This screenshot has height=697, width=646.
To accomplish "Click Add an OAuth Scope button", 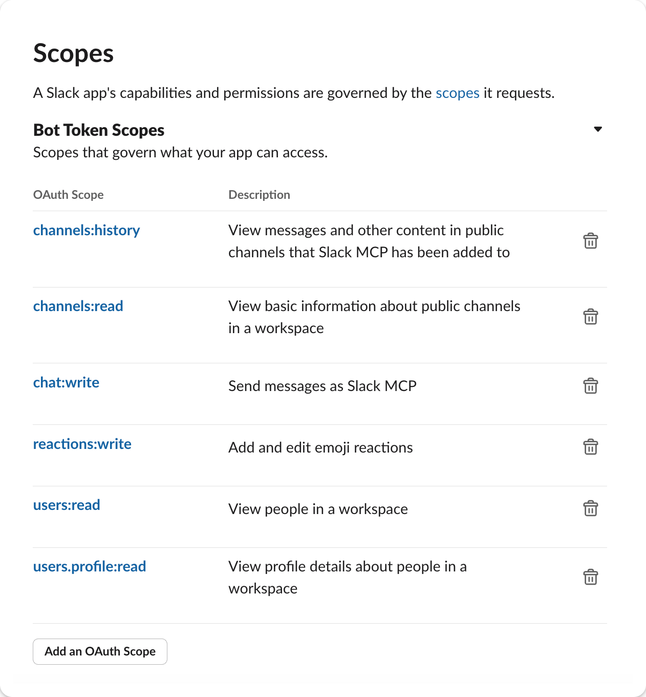I will pyautogui.click(x=100, y=651).
